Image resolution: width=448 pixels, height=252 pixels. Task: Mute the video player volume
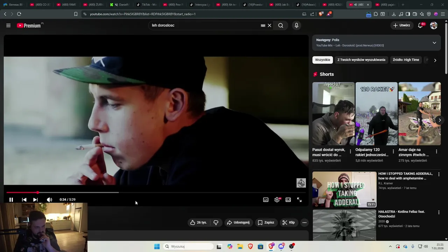(x=49, y=199)
